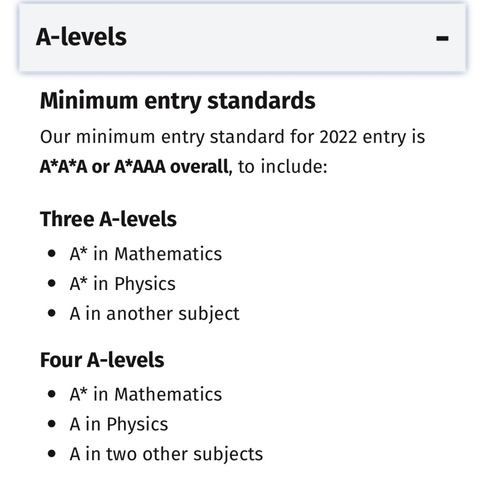This screenshot has width=485, height=488.
Task: Click the "Four A-levels" subheading
Action: click(102, 360)
